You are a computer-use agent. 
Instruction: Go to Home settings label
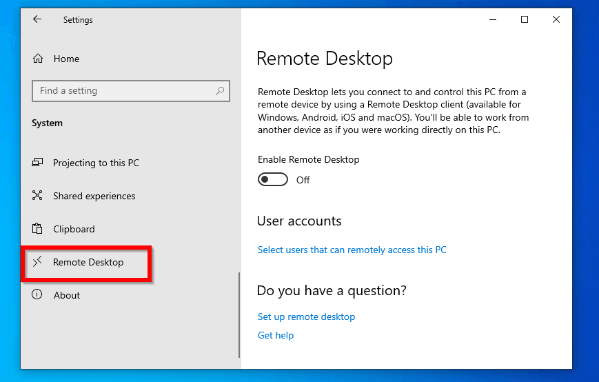point(66,59)
